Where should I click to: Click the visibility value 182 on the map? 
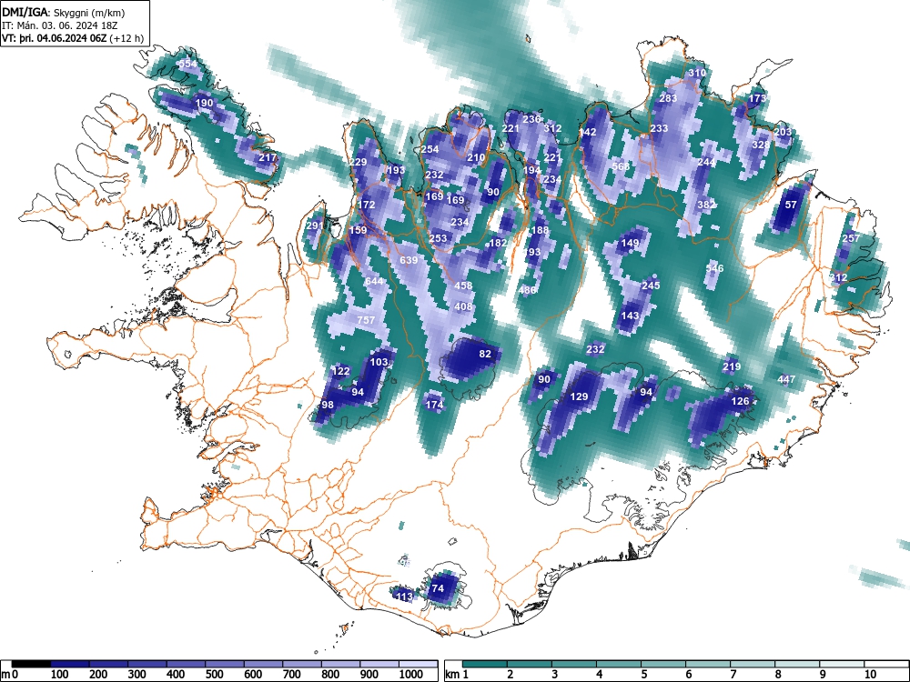click(498, 243)
